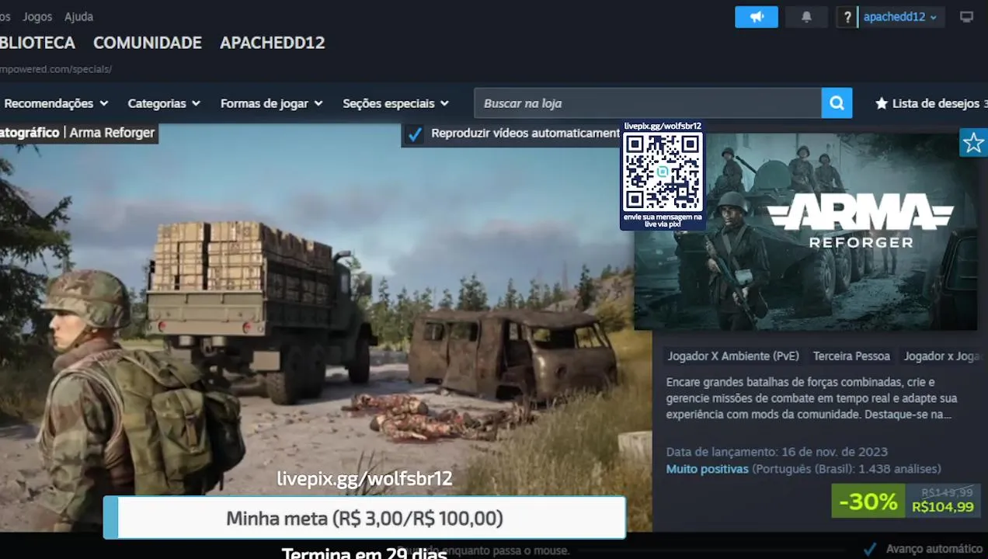Click the big picture monitor icon
This screenshot has width=988, height=559.
pyautogui.click(x=966, y=17)
